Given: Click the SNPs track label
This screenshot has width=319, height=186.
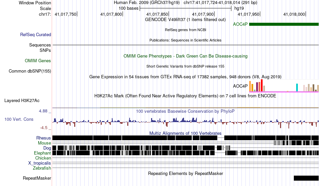Looking at the screenshot, I should tap(45, 50).
